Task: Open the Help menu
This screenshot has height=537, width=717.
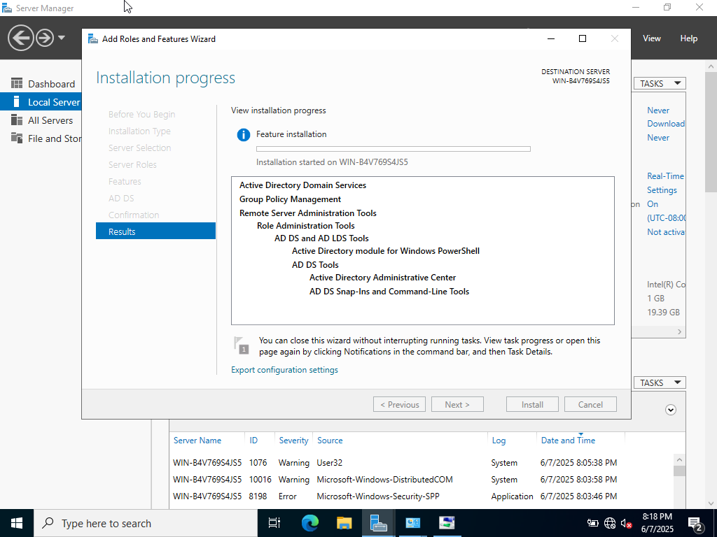Action: coord(688,38)
